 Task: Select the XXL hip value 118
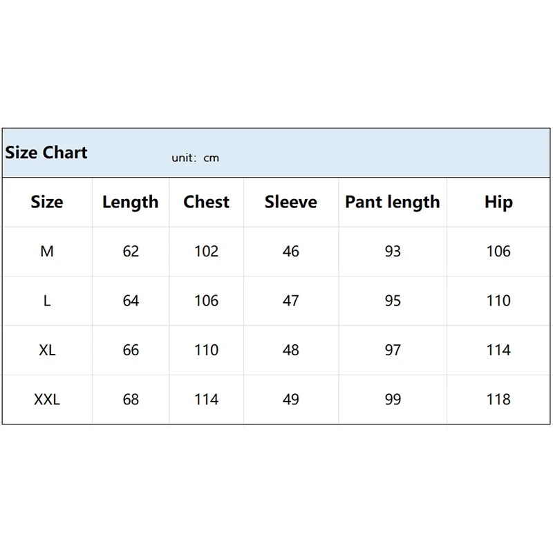click(x=498, y=400)
